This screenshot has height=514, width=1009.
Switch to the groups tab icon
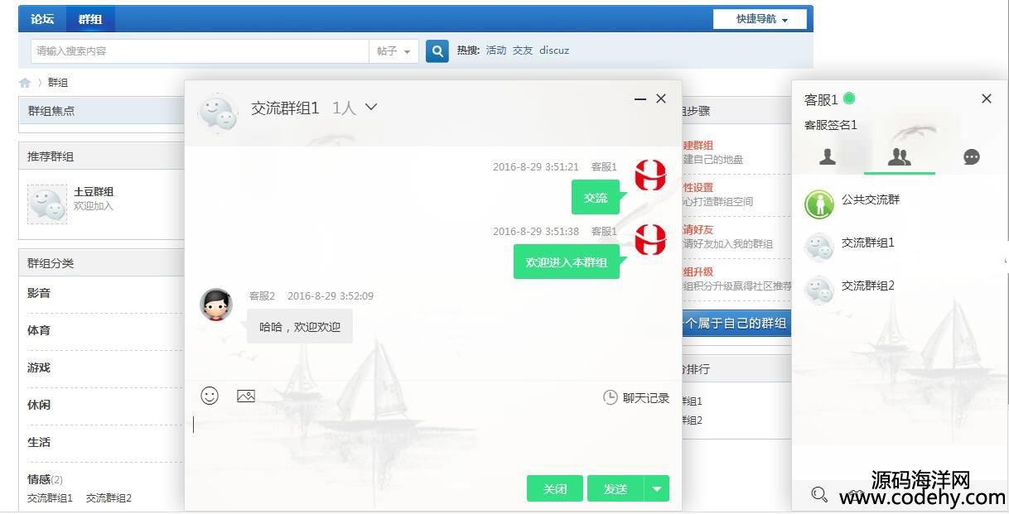click(x=899, y=157)
